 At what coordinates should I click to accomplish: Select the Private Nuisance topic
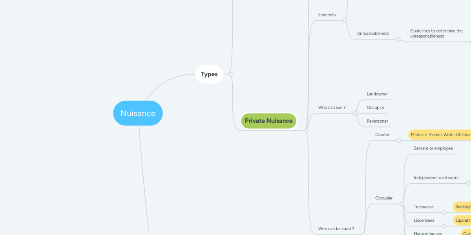268,121
